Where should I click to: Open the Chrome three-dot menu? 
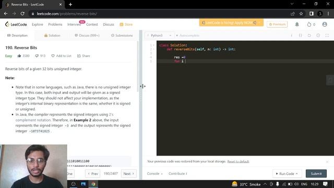328,14
